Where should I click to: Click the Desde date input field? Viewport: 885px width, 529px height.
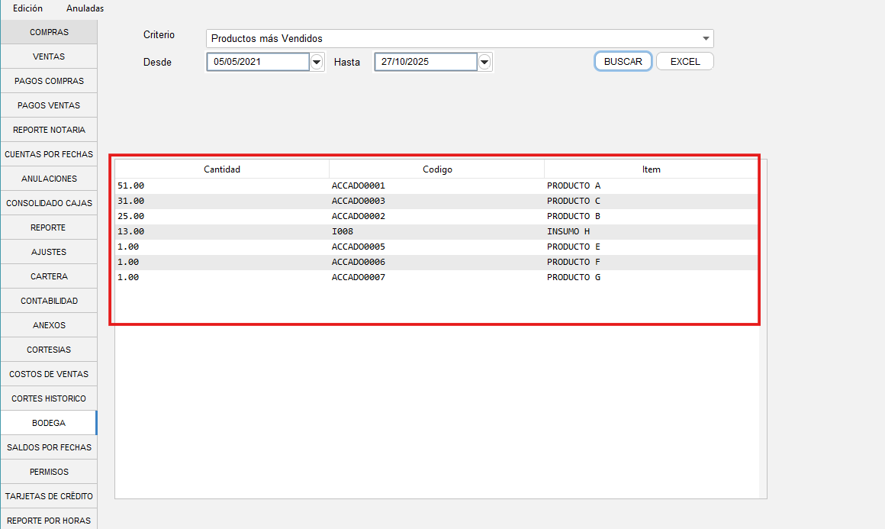coord(258,63)
